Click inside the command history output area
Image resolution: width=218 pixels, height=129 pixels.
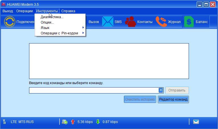point(109,61)
